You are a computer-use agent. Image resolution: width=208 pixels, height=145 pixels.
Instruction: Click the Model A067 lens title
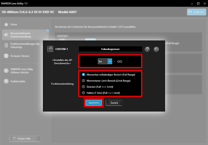[x=67, y=12]
